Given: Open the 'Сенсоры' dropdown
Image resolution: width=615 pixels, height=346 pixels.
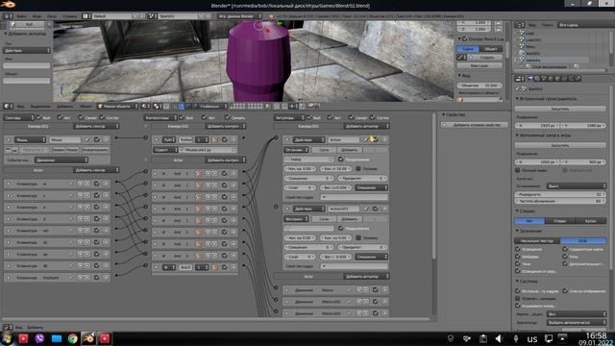Looking at the screenshot, I should coord(19,117).
